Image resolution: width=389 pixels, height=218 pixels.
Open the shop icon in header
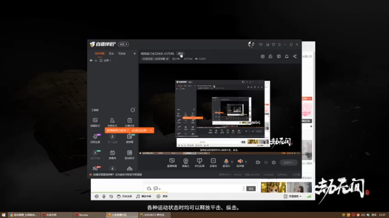pyautogui.click(x=279, y=56)
